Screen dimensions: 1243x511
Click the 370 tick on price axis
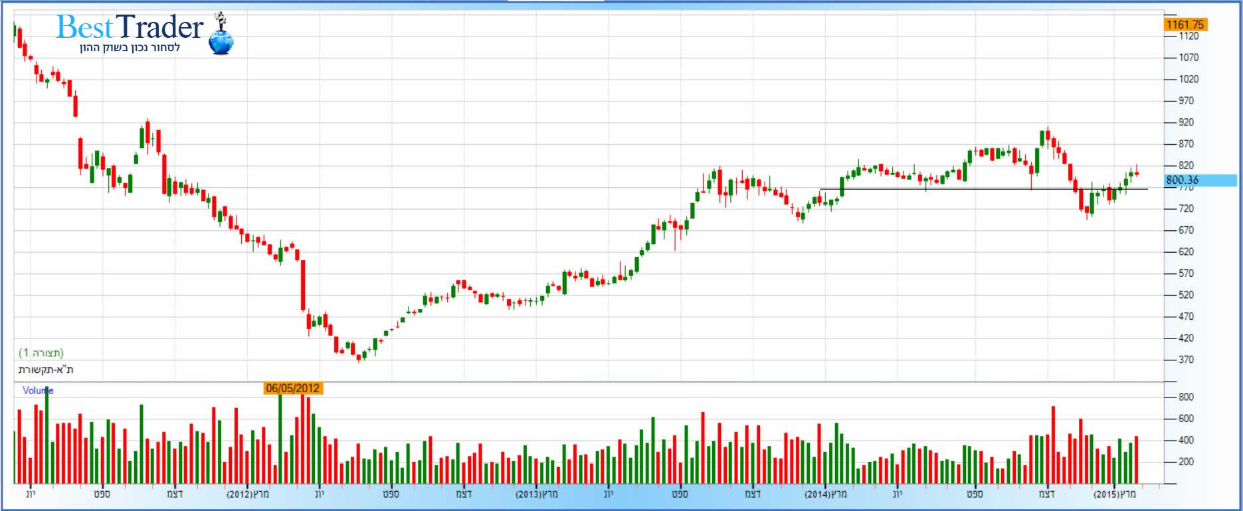1186,360
